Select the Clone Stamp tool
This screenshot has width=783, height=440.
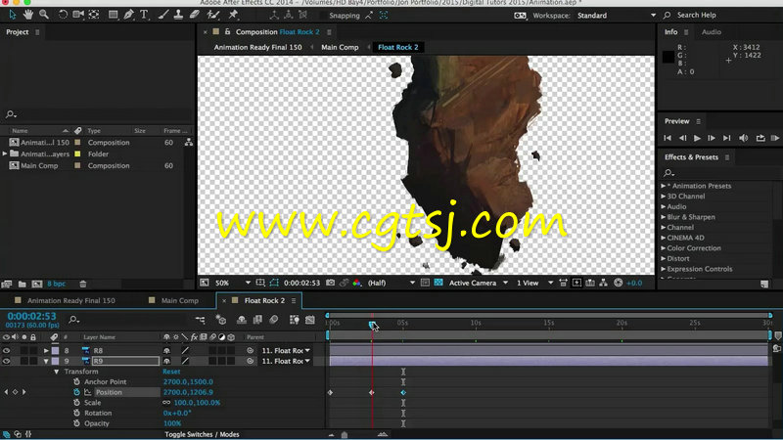[178, 15]
